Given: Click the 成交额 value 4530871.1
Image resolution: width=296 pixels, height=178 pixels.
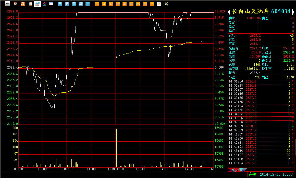Looking at the screenshot, I should [253, 69].
